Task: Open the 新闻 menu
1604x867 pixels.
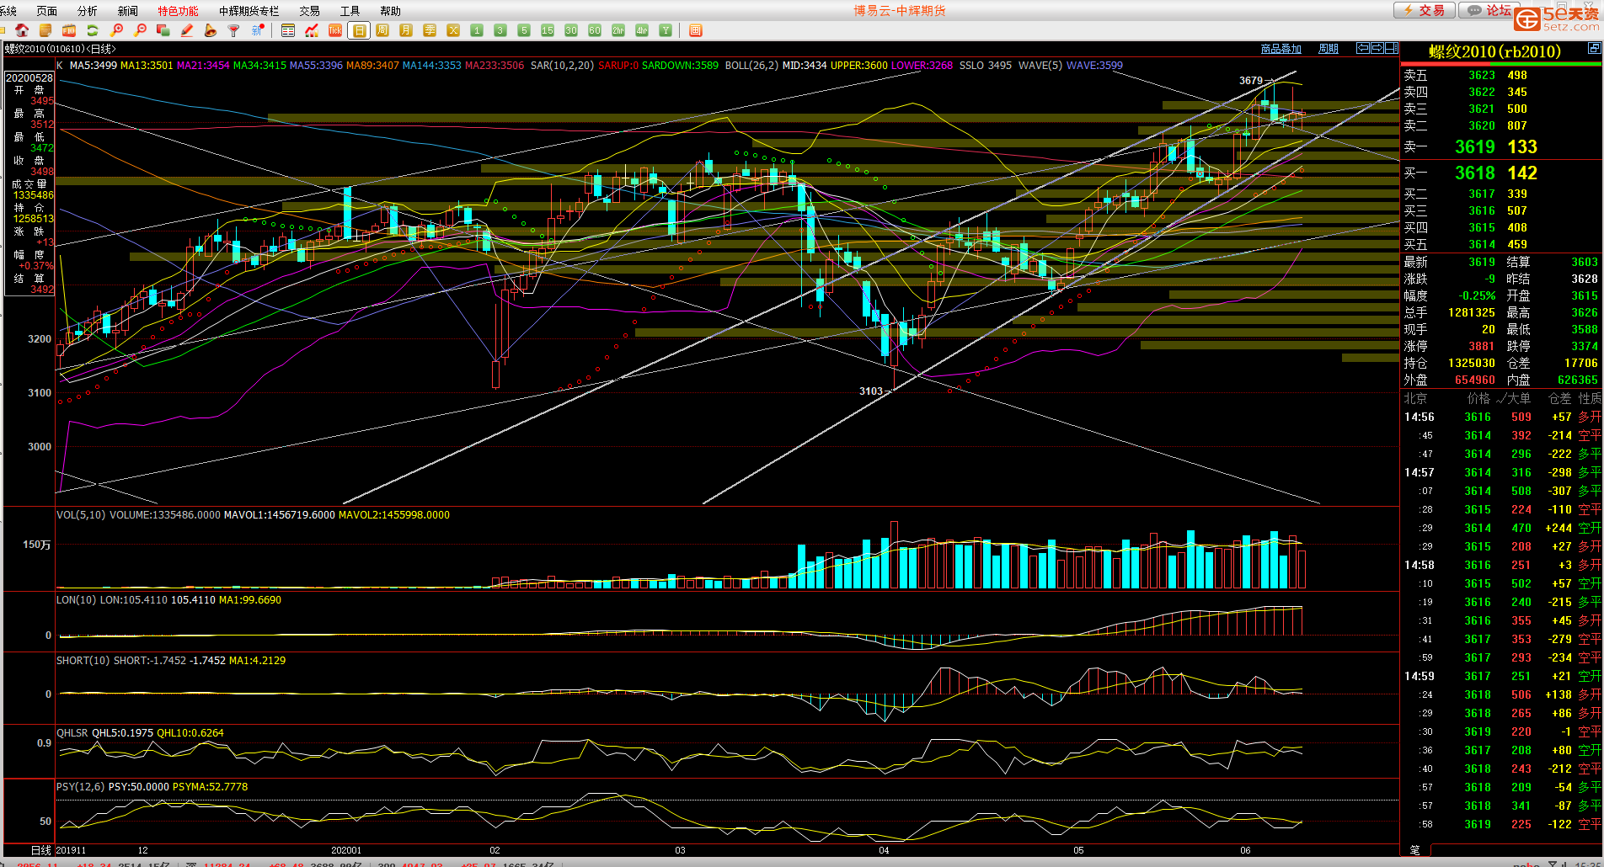Action: pyautogui.click(x=128, y=11)
